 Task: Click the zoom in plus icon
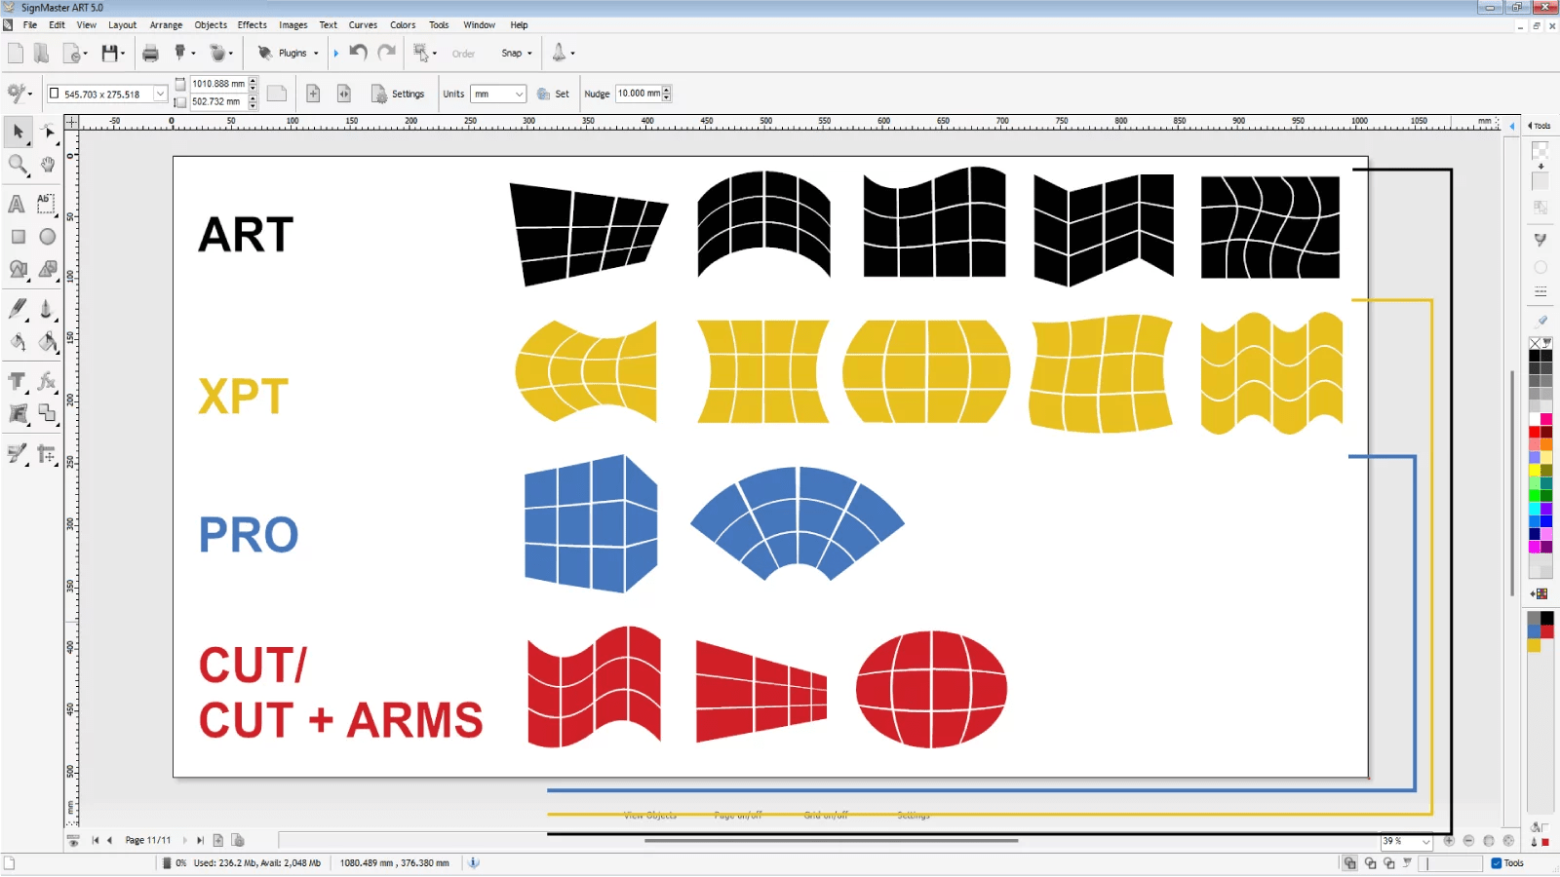pos(1449,841)
